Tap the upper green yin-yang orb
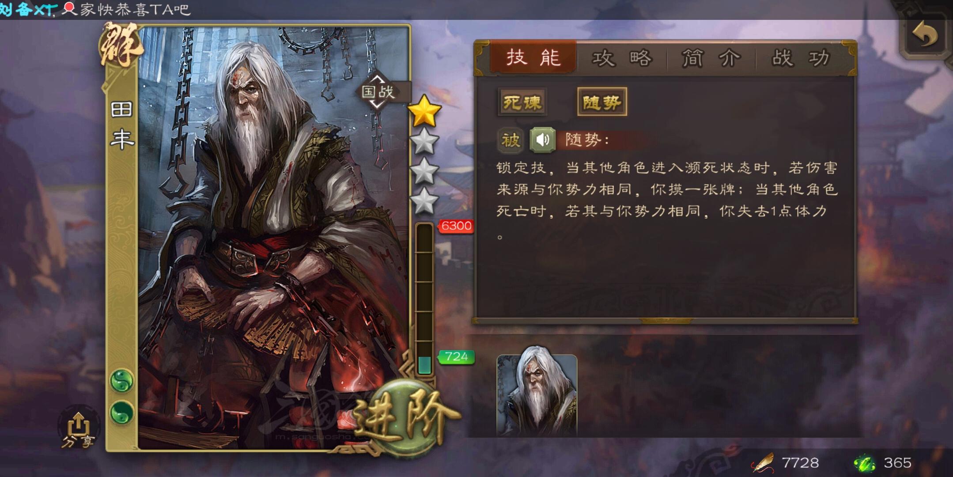The width and height of the screenshot is (953, 477). click(121, 381)
